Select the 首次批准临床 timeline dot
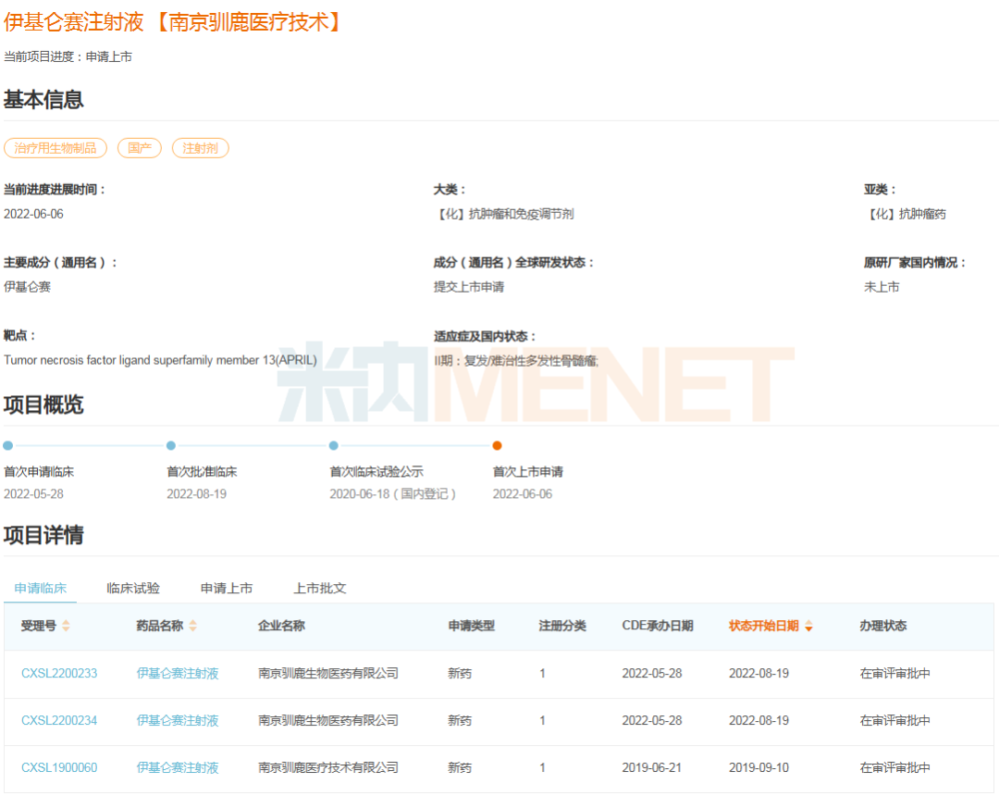 pyautogui.click(x=170, y=445)
